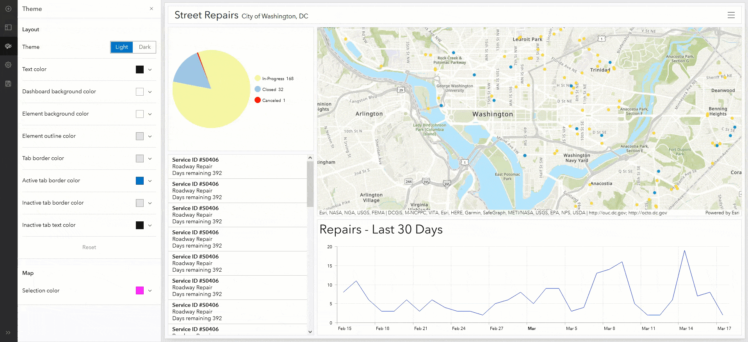Click the Closed legend marker
The image size is (748, 342).
point(258,89)
